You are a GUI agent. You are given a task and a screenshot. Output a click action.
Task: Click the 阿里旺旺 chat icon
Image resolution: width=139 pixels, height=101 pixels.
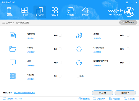(x=79, y=62)
